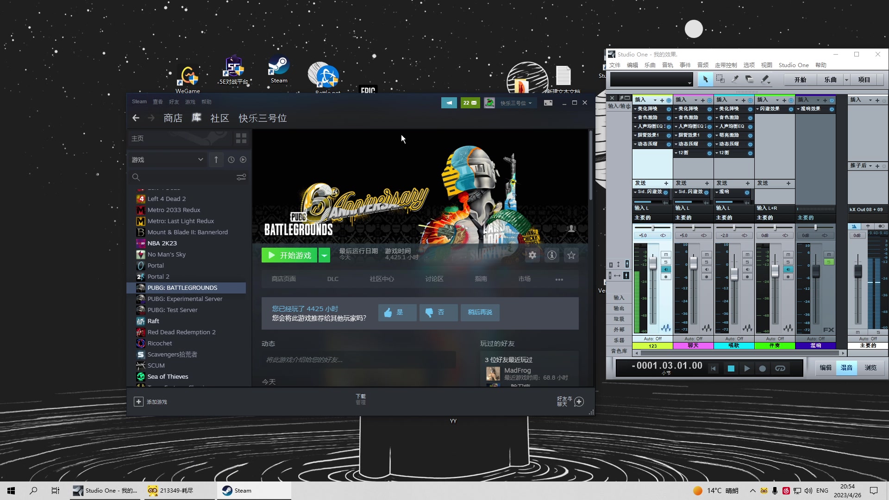The height and width of the screenshot is (500, 889).
Task: Go back in Steam navigation
Action: pyautogui.click(x=136, y=118)
